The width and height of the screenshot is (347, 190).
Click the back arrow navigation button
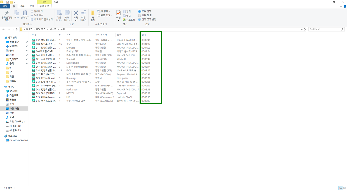click(x=3, y=29)
